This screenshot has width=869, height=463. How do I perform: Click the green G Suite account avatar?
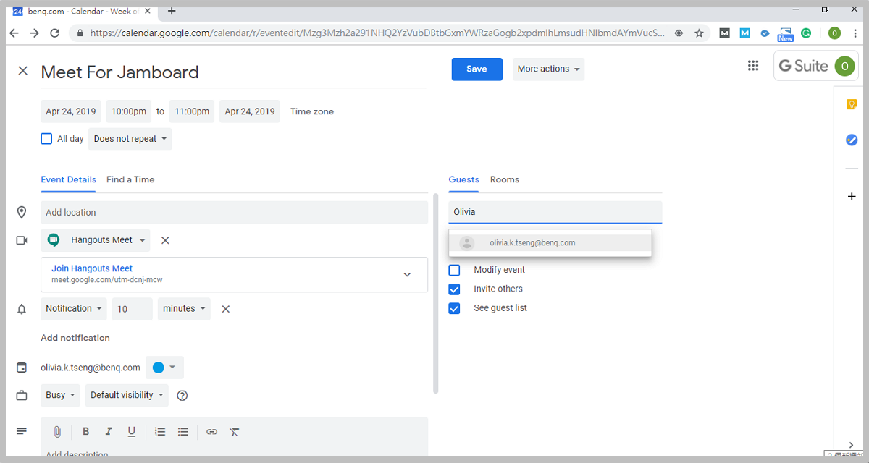click(844, 66)
